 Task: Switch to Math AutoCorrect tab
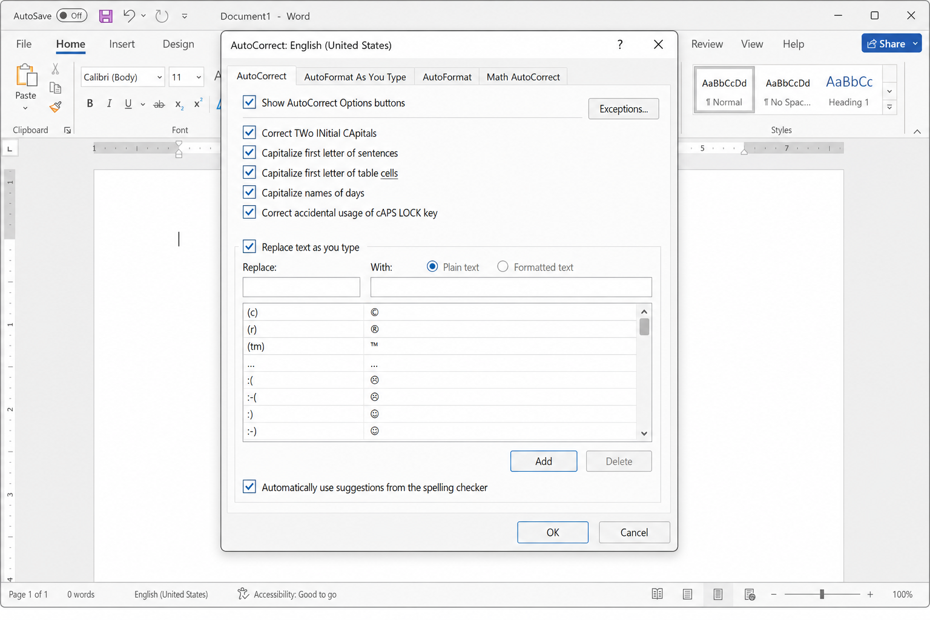(x=523, y=77)
